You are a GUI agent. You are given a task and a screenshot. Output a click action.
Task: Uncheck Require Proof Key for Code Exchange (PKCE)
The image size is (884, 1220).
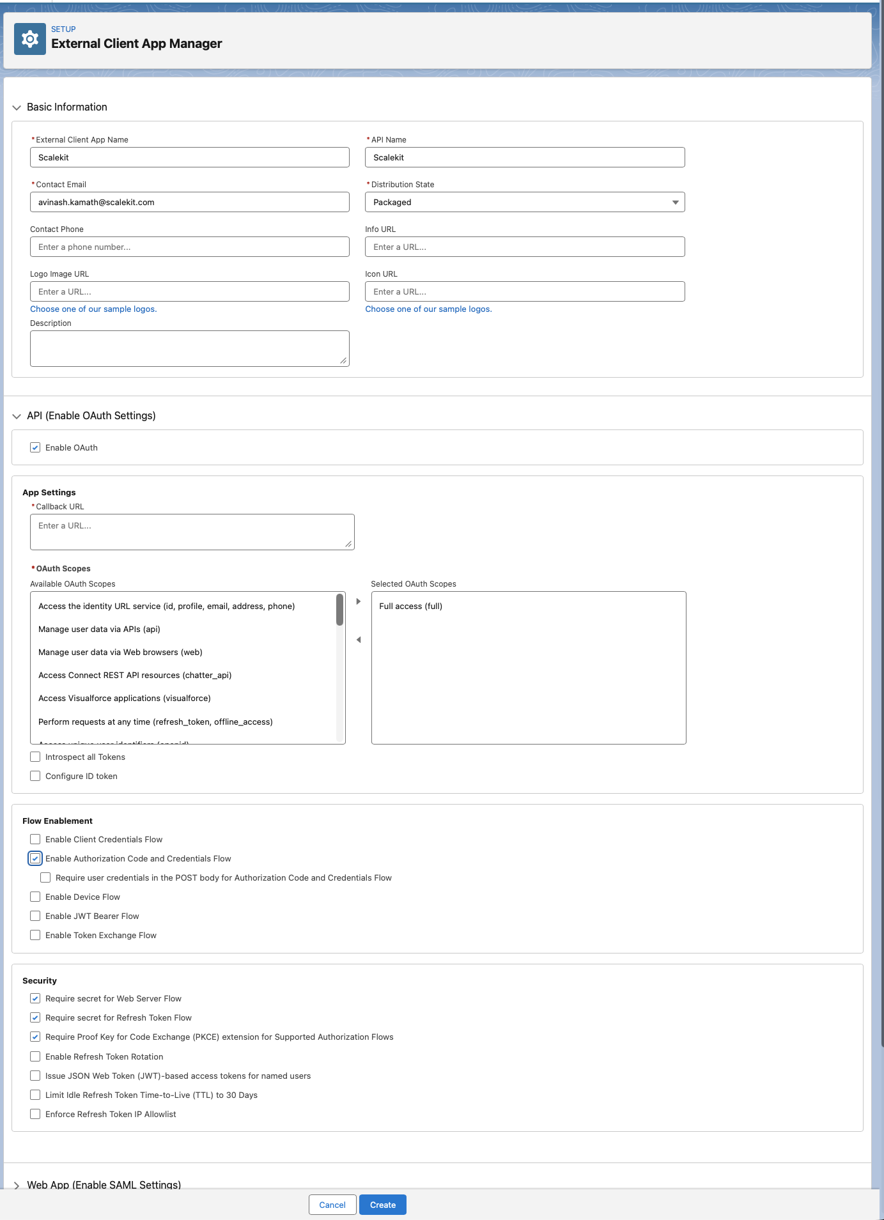tap(35, 1037)
